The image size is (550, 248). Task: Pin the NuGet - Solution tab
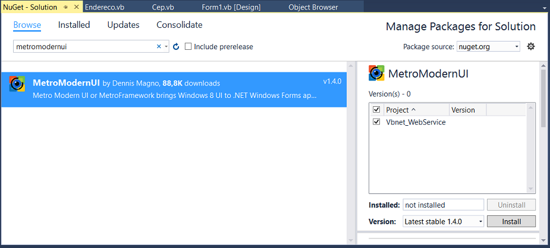tap(65, 7)
